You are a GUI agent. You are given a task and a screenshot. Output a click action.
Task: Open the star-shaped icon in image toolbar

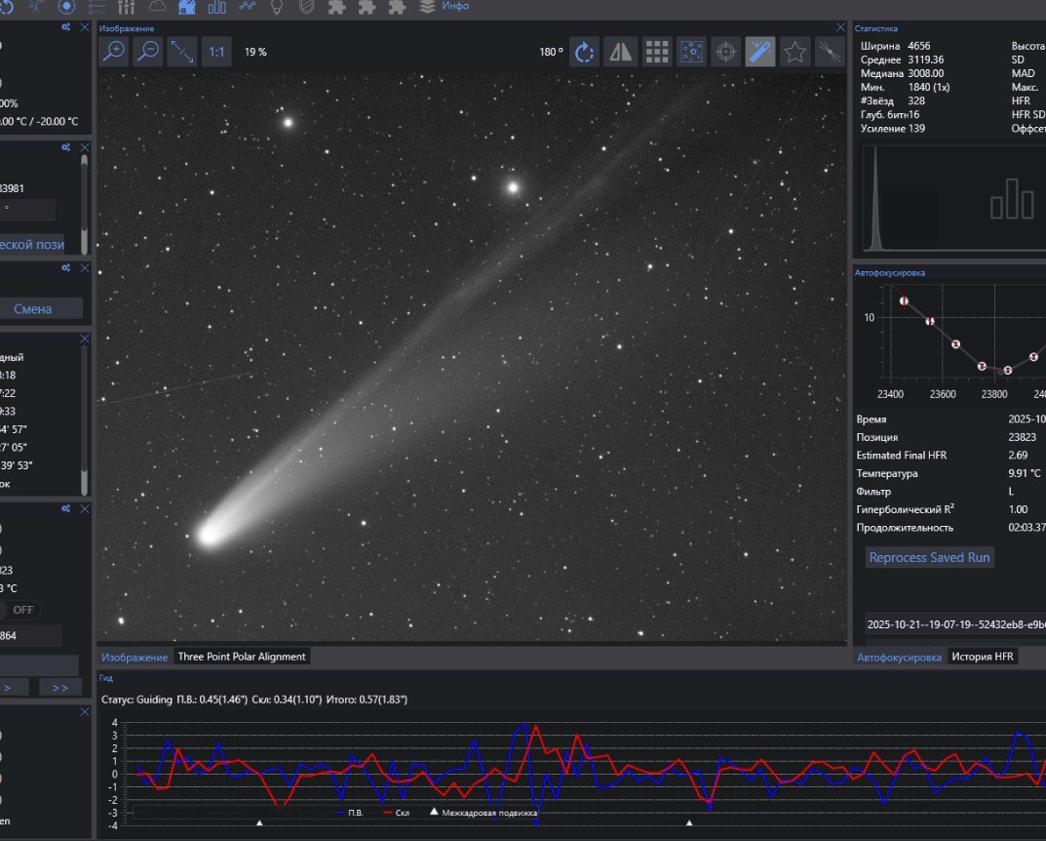(x=795, y=52)
